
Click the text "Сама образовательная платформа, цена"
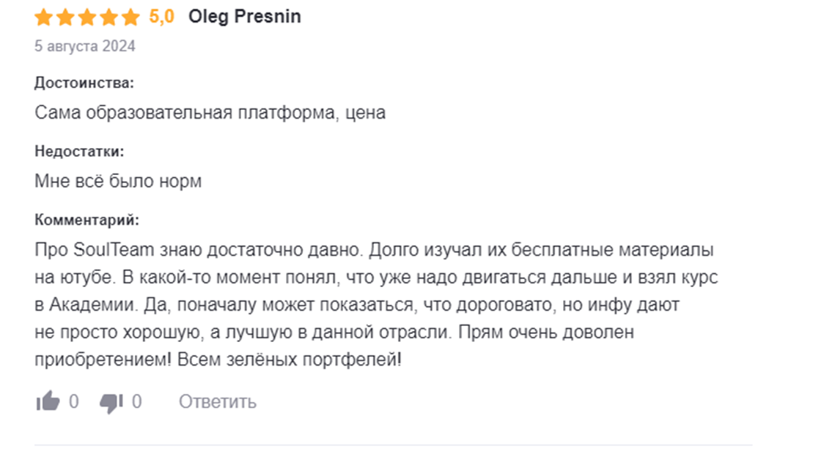tap(210, 114)
